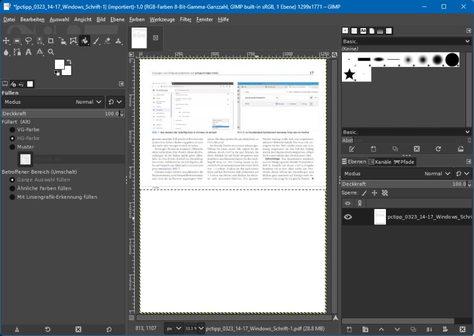
Task: Create a new layer with the new-layer icon
Action: pyautogui.click(x=350, y=329)
